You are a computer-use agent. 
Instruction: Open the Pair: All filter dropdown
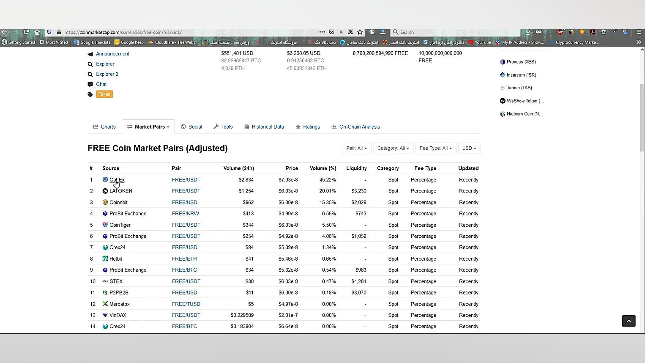(356, 148)
